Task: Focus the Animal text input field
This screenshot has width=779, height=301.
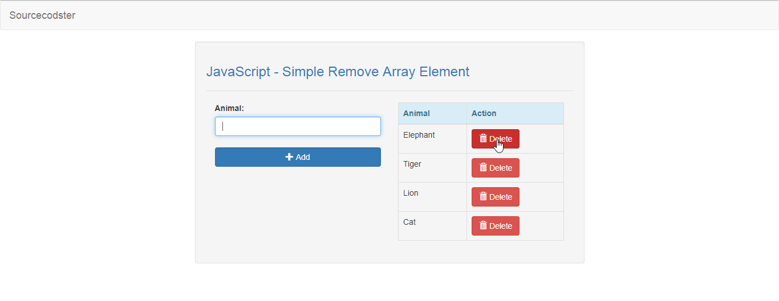Action: [x=298, y=126]
